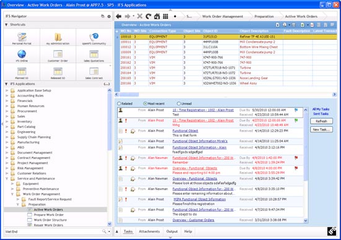
Task: Open the All My Tasks link
Action: [x=321, y=109]
